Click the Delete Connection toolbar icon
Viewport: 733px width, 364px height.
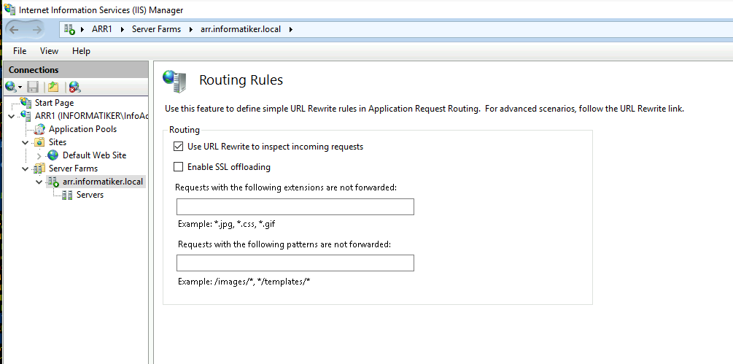[x=74, y=87]
